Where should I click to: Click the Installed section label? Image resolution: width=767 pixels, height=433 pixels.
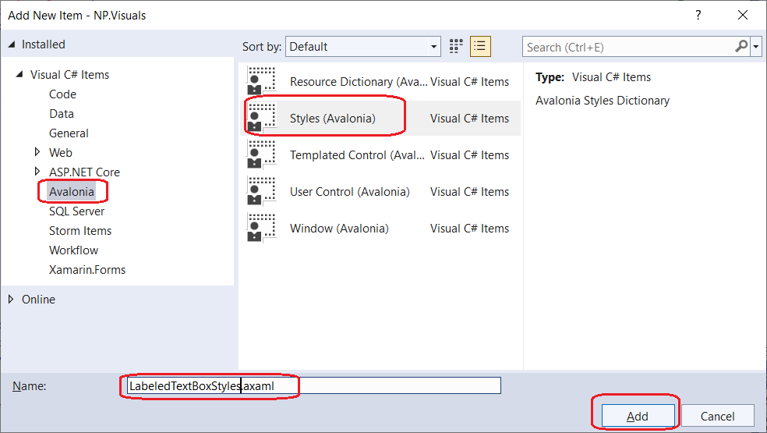point(43,44)
